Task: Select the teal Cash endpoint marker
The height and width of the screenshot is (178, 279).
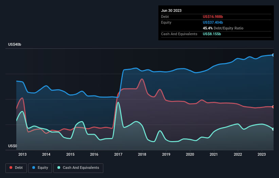Action: (273, 129)
